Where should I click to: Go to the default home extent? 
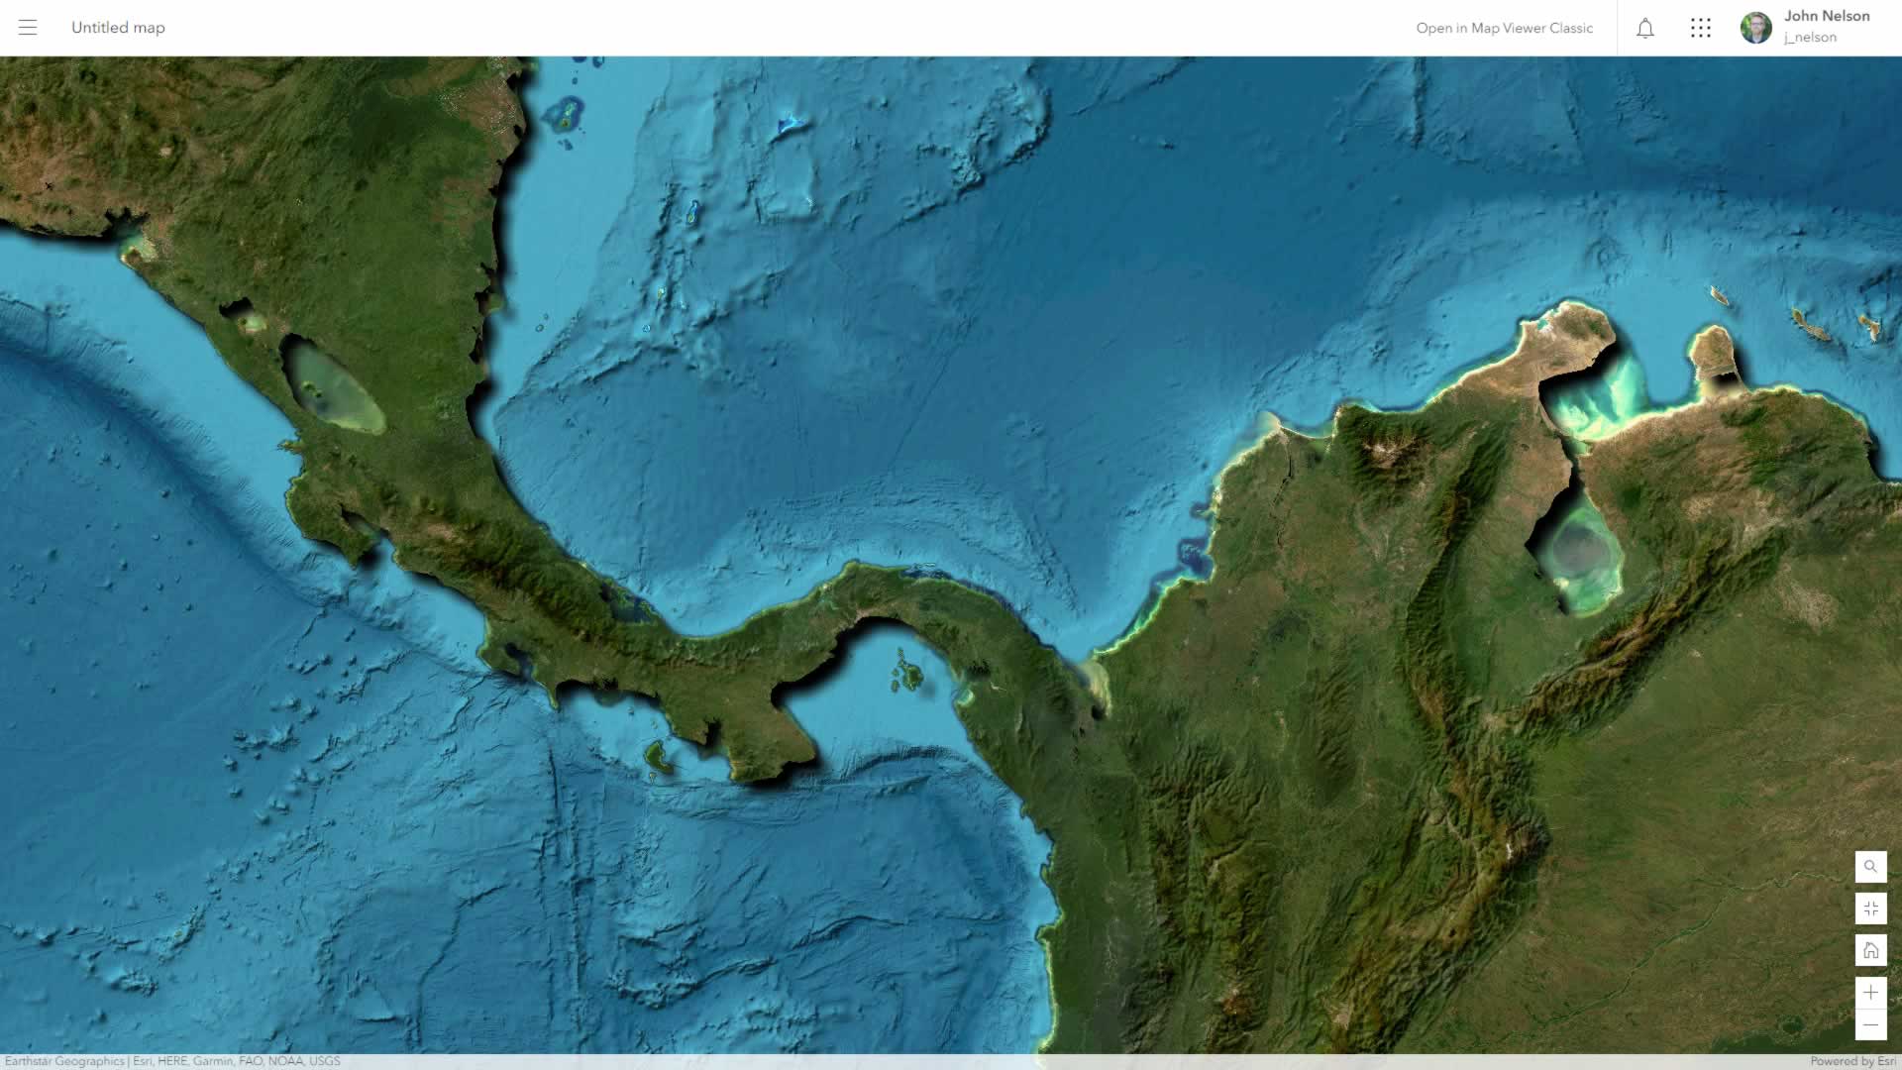point(1870,951)
